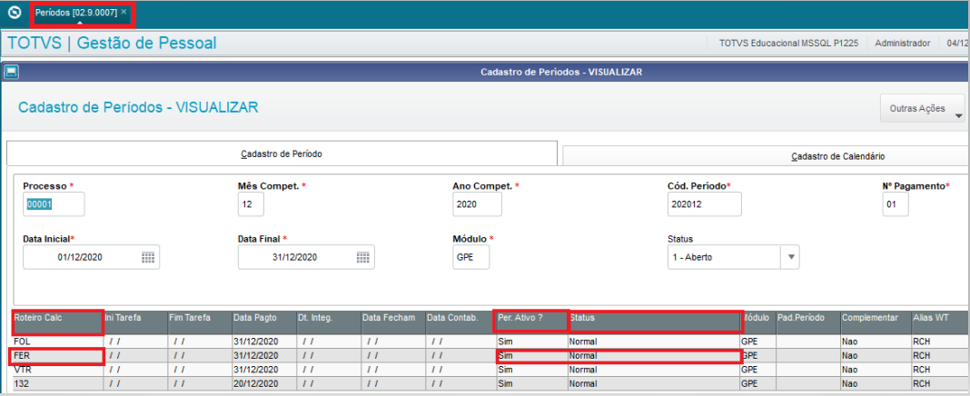
Task: Click Roteiro Calc column header
Action: (56, 323)
